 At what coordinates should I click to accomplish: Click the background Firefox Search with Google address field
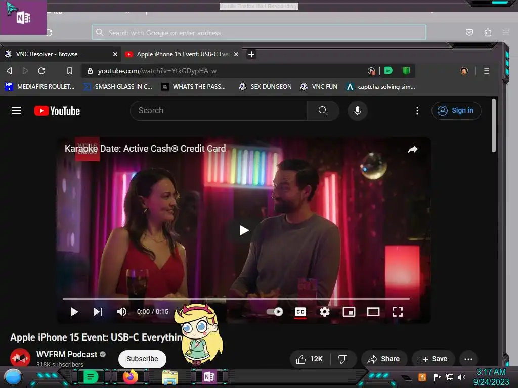pyautogui.click(x=259, y=33)
